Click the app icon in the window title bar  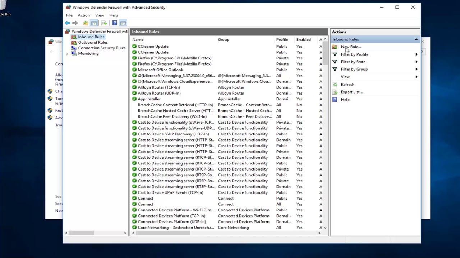[x=68, y=7]
